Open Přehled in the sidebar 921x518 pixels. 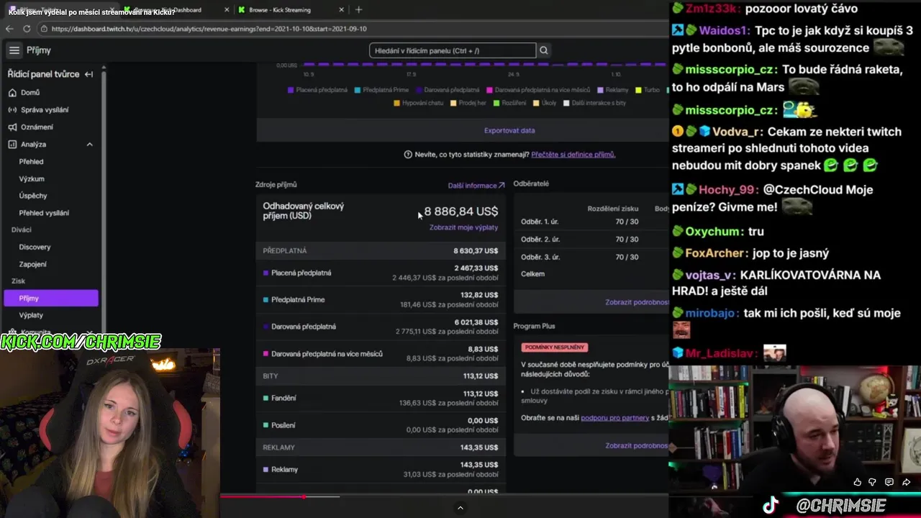pos(31,162)
